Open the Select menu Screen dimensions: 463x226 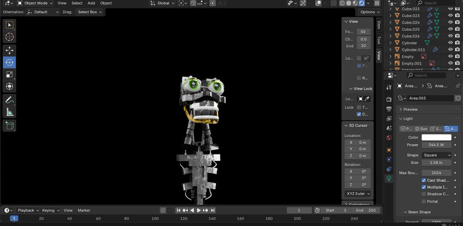pyautogui.click(x=77, y=3)
